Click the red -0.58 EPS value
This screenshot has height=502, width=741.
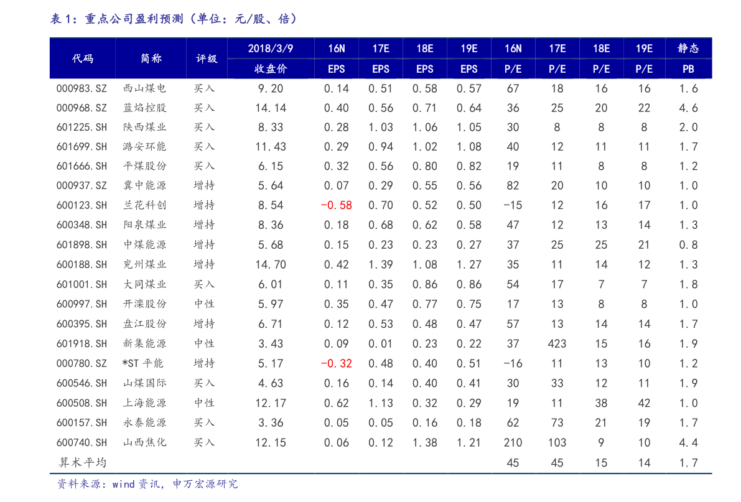coord(336,205)
